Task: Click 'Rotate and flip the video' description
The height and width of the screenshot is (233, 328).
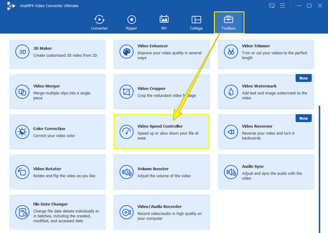Action: pos(64,176)
